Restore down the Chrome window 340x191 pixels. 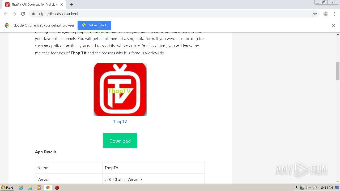point(324,2)
